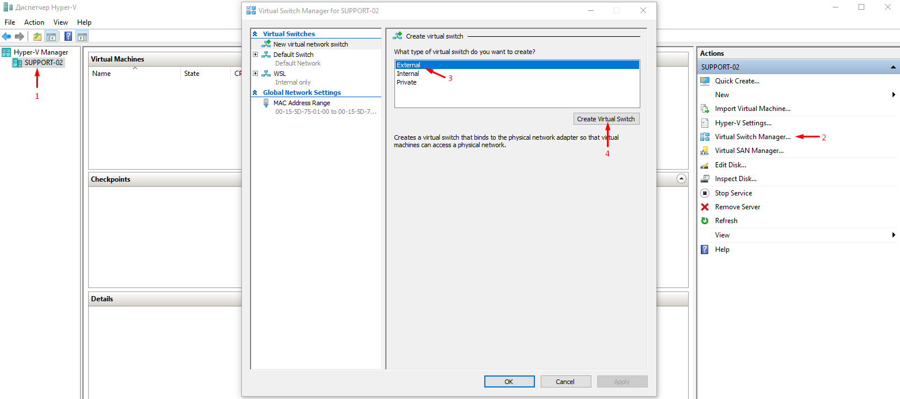Screen dimensions: 900x399
Task: Open the New actions submenu arrow
Action: click(894, 94)
